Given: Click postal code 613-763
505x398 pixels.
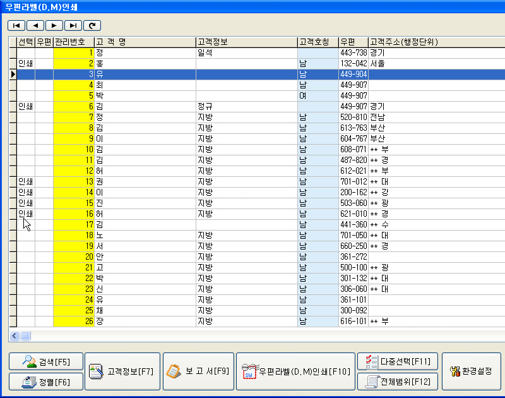Looking at the screenshot, I should [353, 128].
